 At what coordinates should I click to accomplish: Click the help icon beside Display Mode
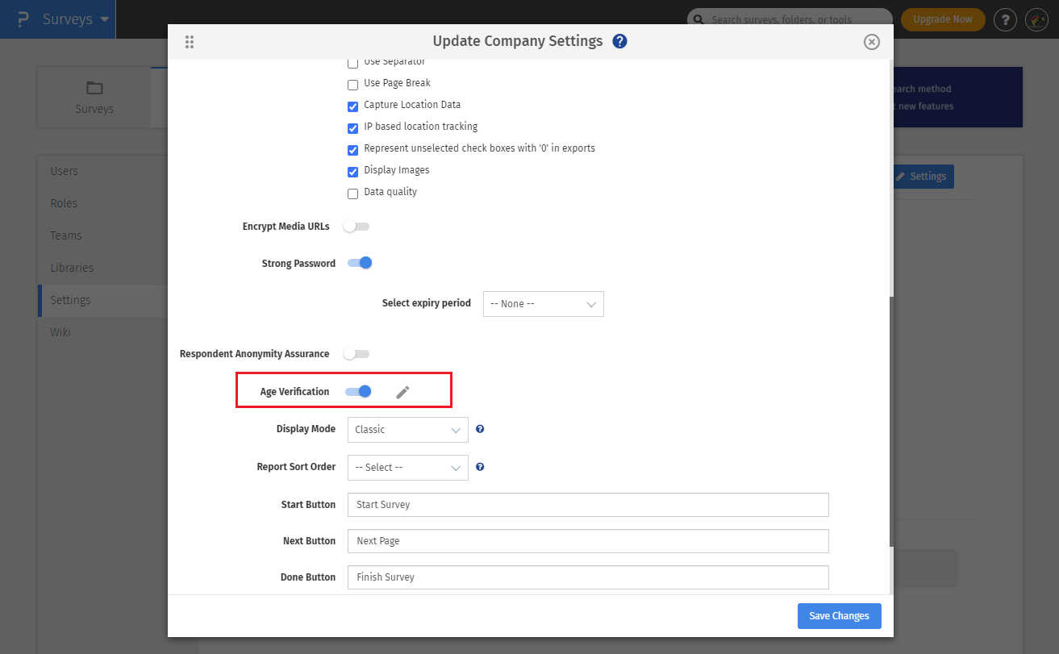coord(480,429)
